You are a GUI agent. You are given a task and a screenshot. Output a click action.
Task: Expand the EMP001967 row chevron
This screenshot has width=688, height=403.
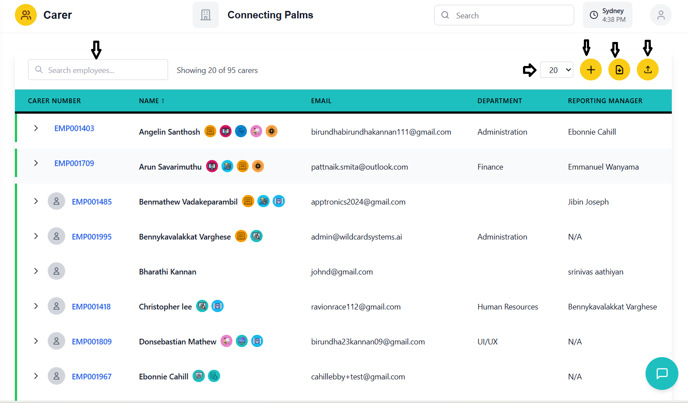(36, 376)
